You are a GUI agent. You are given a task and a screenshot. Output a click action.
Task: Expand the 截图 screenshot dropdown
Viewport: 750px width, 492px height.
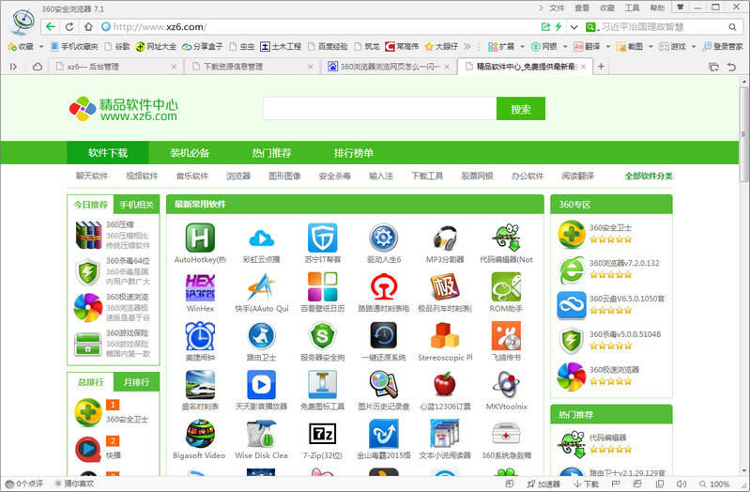[651, 46]
